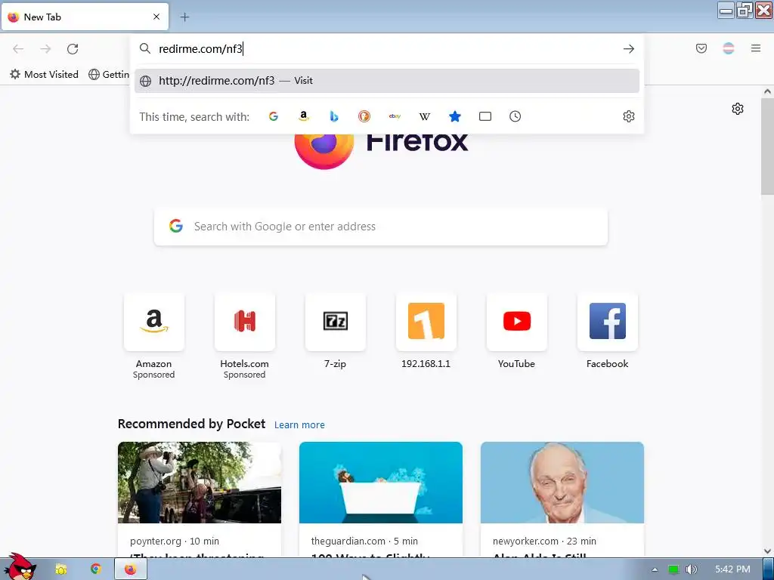
Task: Click the green network tray icon
Action: click(673, 569)
